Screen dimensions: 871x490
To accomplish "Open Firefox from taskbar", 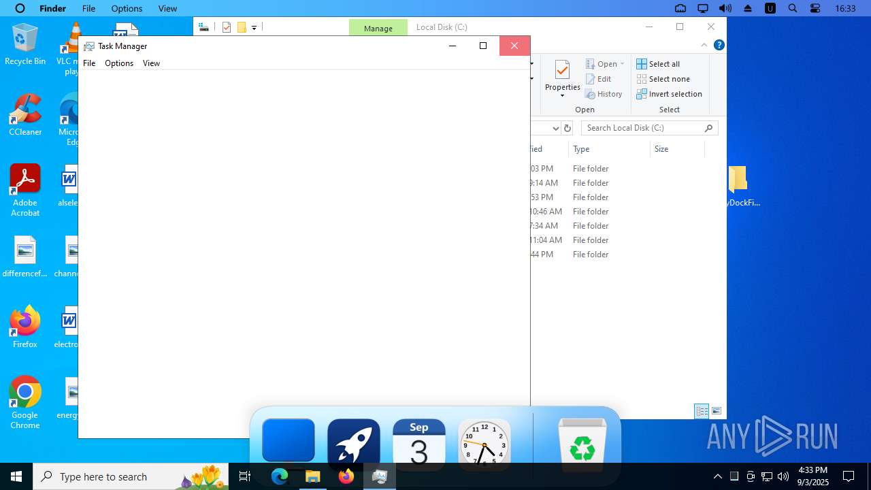I will 346,476.
